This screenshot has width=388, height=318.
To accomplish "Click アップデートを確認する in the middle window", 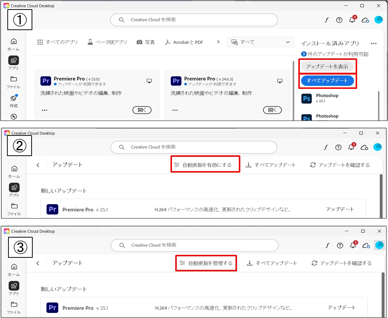I will tap(340, 165).
